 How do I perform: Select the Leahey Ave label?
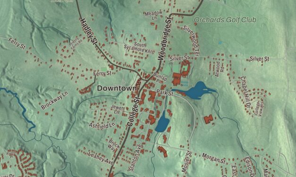tap(101, 158)
